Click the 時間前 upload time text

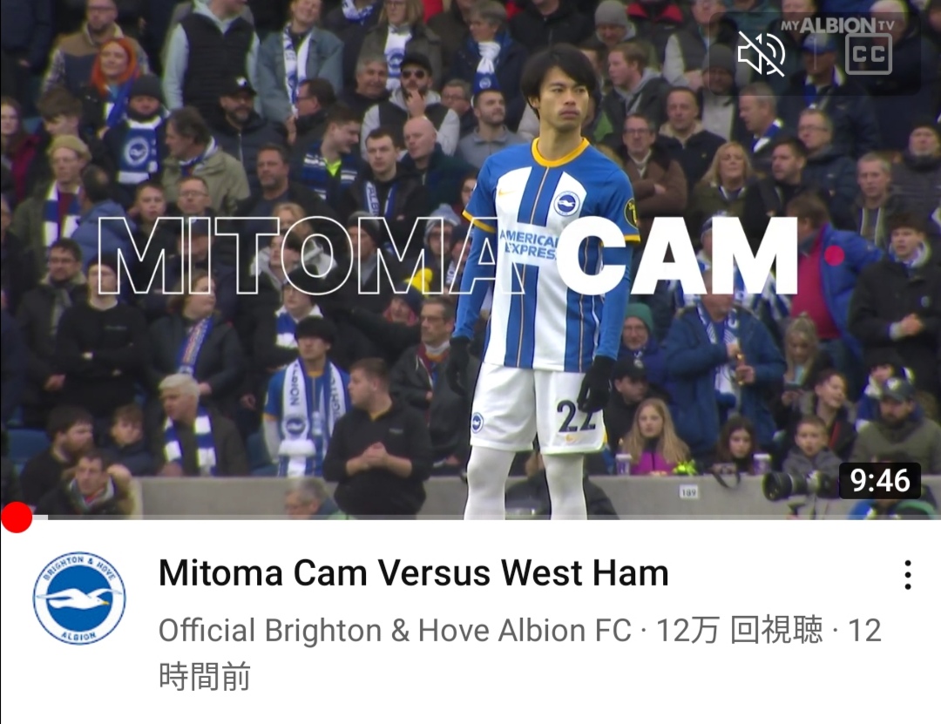click(x=205, y=677)
